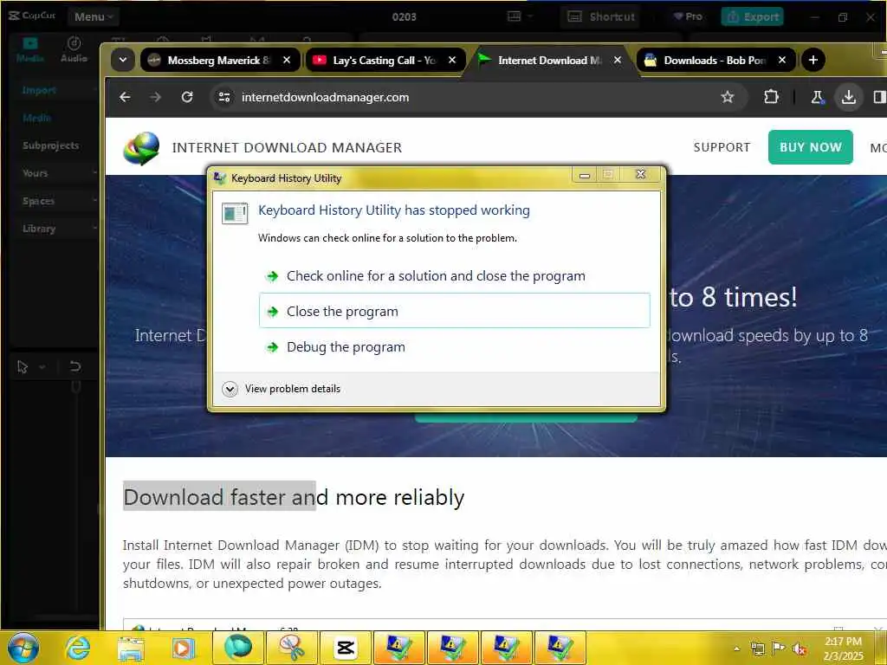Go back in the browser

(125, 97)
